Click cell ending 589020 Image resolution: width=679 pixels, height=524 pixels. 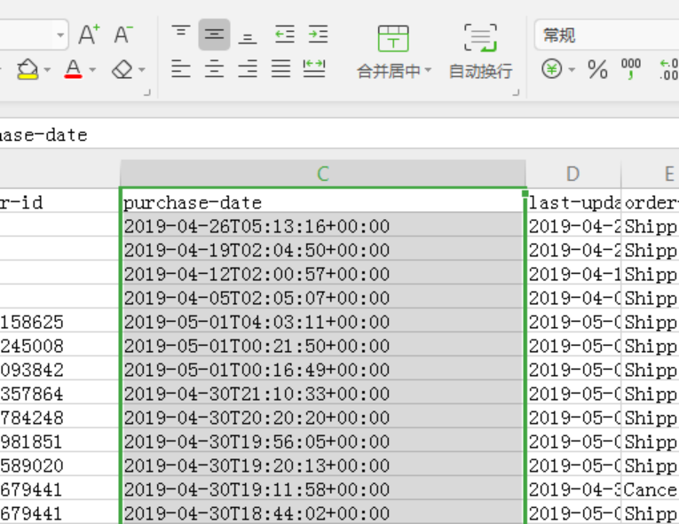(x=59, y=465)
